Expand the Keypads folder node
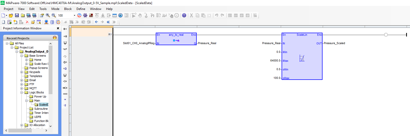 pyautogui.click(x=22, y=72)
